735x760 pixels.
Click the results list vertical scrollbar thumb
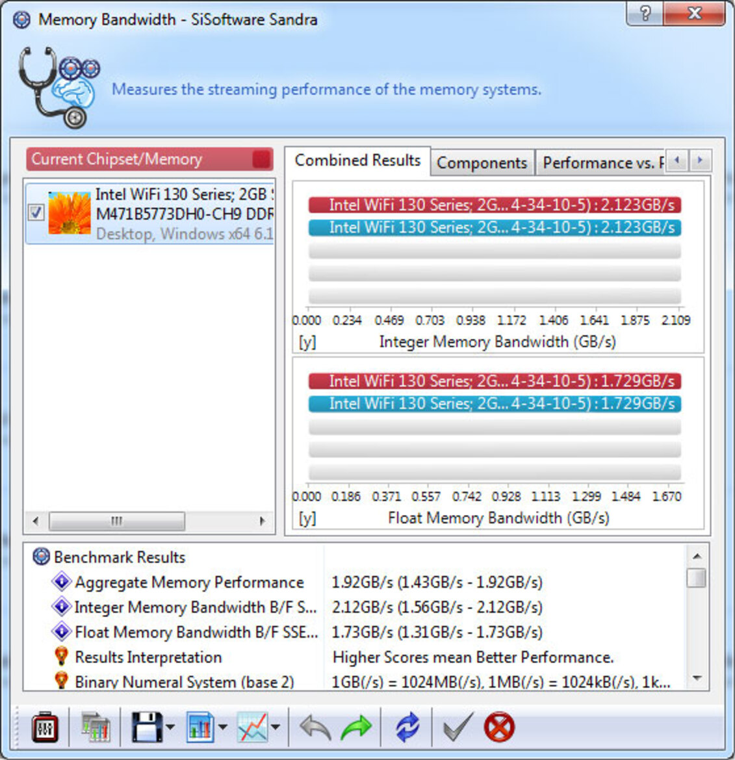[x=697, y=578]
